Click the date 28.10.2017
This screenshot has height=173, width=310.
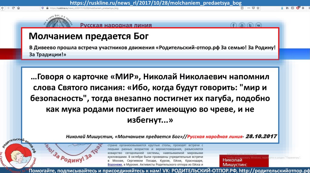(x=261, y=137)
